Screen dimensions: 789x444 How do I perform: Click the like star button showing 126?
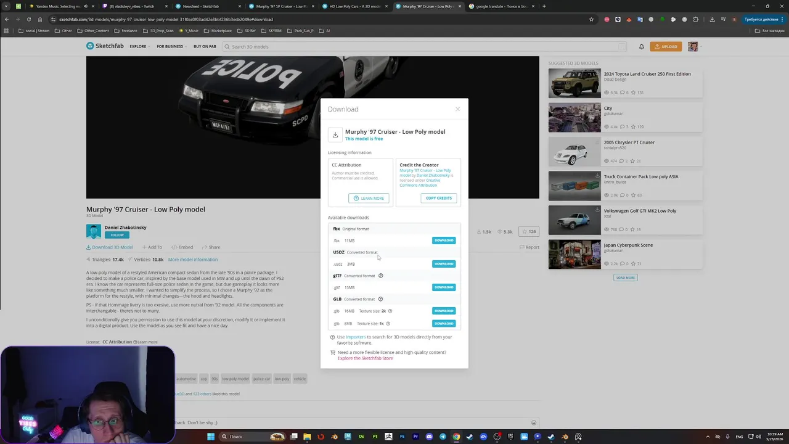click(x=529, y=232)
